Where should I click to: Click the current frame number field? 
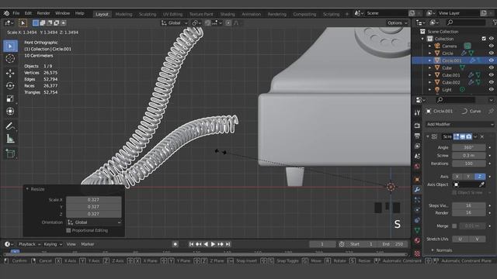coord(322,244)
